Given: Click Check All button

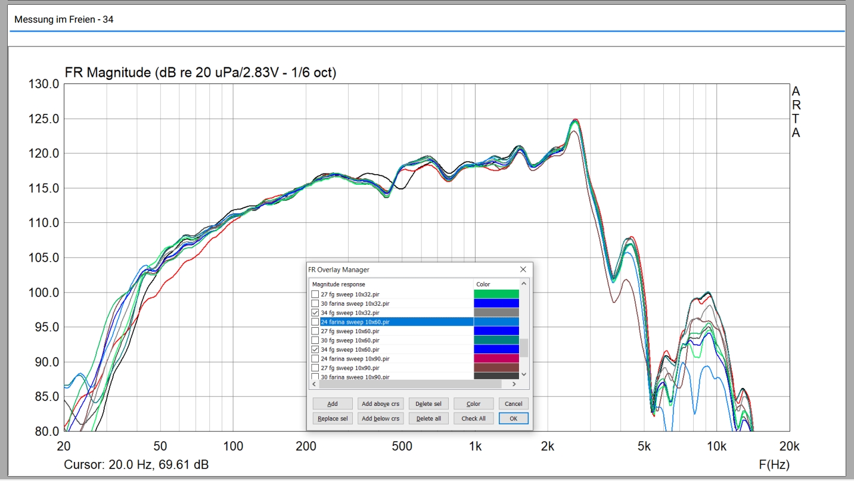Looking at the screenshot, I should pos(473,418).
